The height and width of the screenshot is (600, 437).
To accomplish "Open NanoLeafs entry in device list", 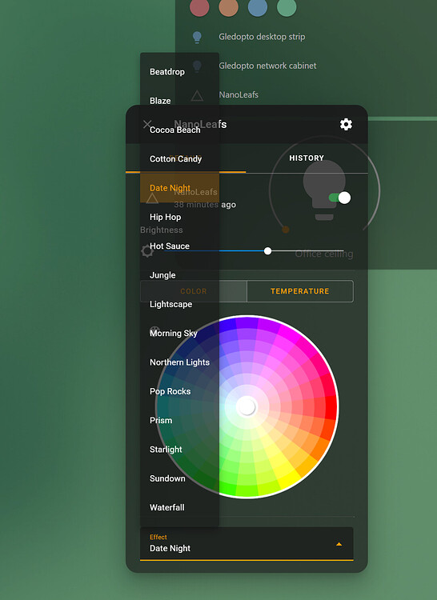I will tap(239, 95).
